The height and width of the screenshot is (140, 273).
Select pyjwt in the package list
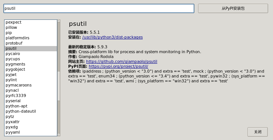(x=31, y=74)
